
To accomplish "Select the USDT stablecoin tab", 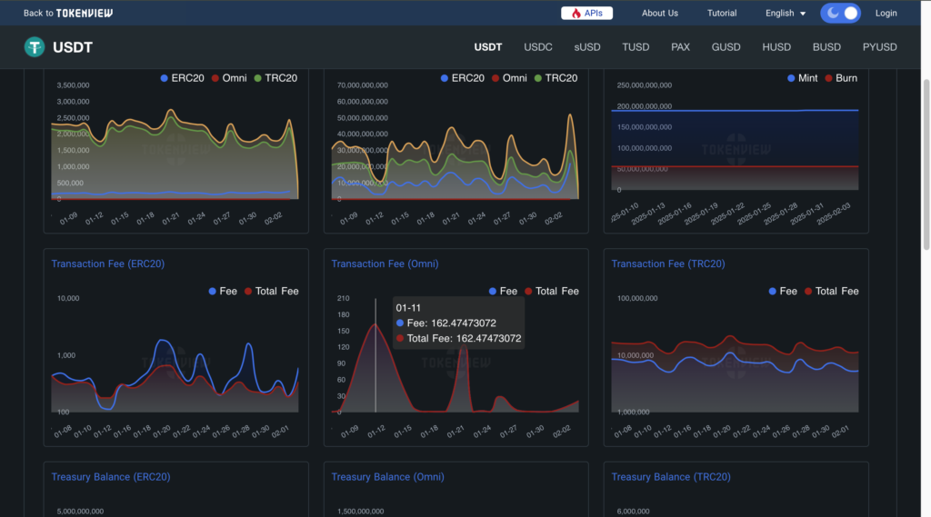I will coord(488,47).
